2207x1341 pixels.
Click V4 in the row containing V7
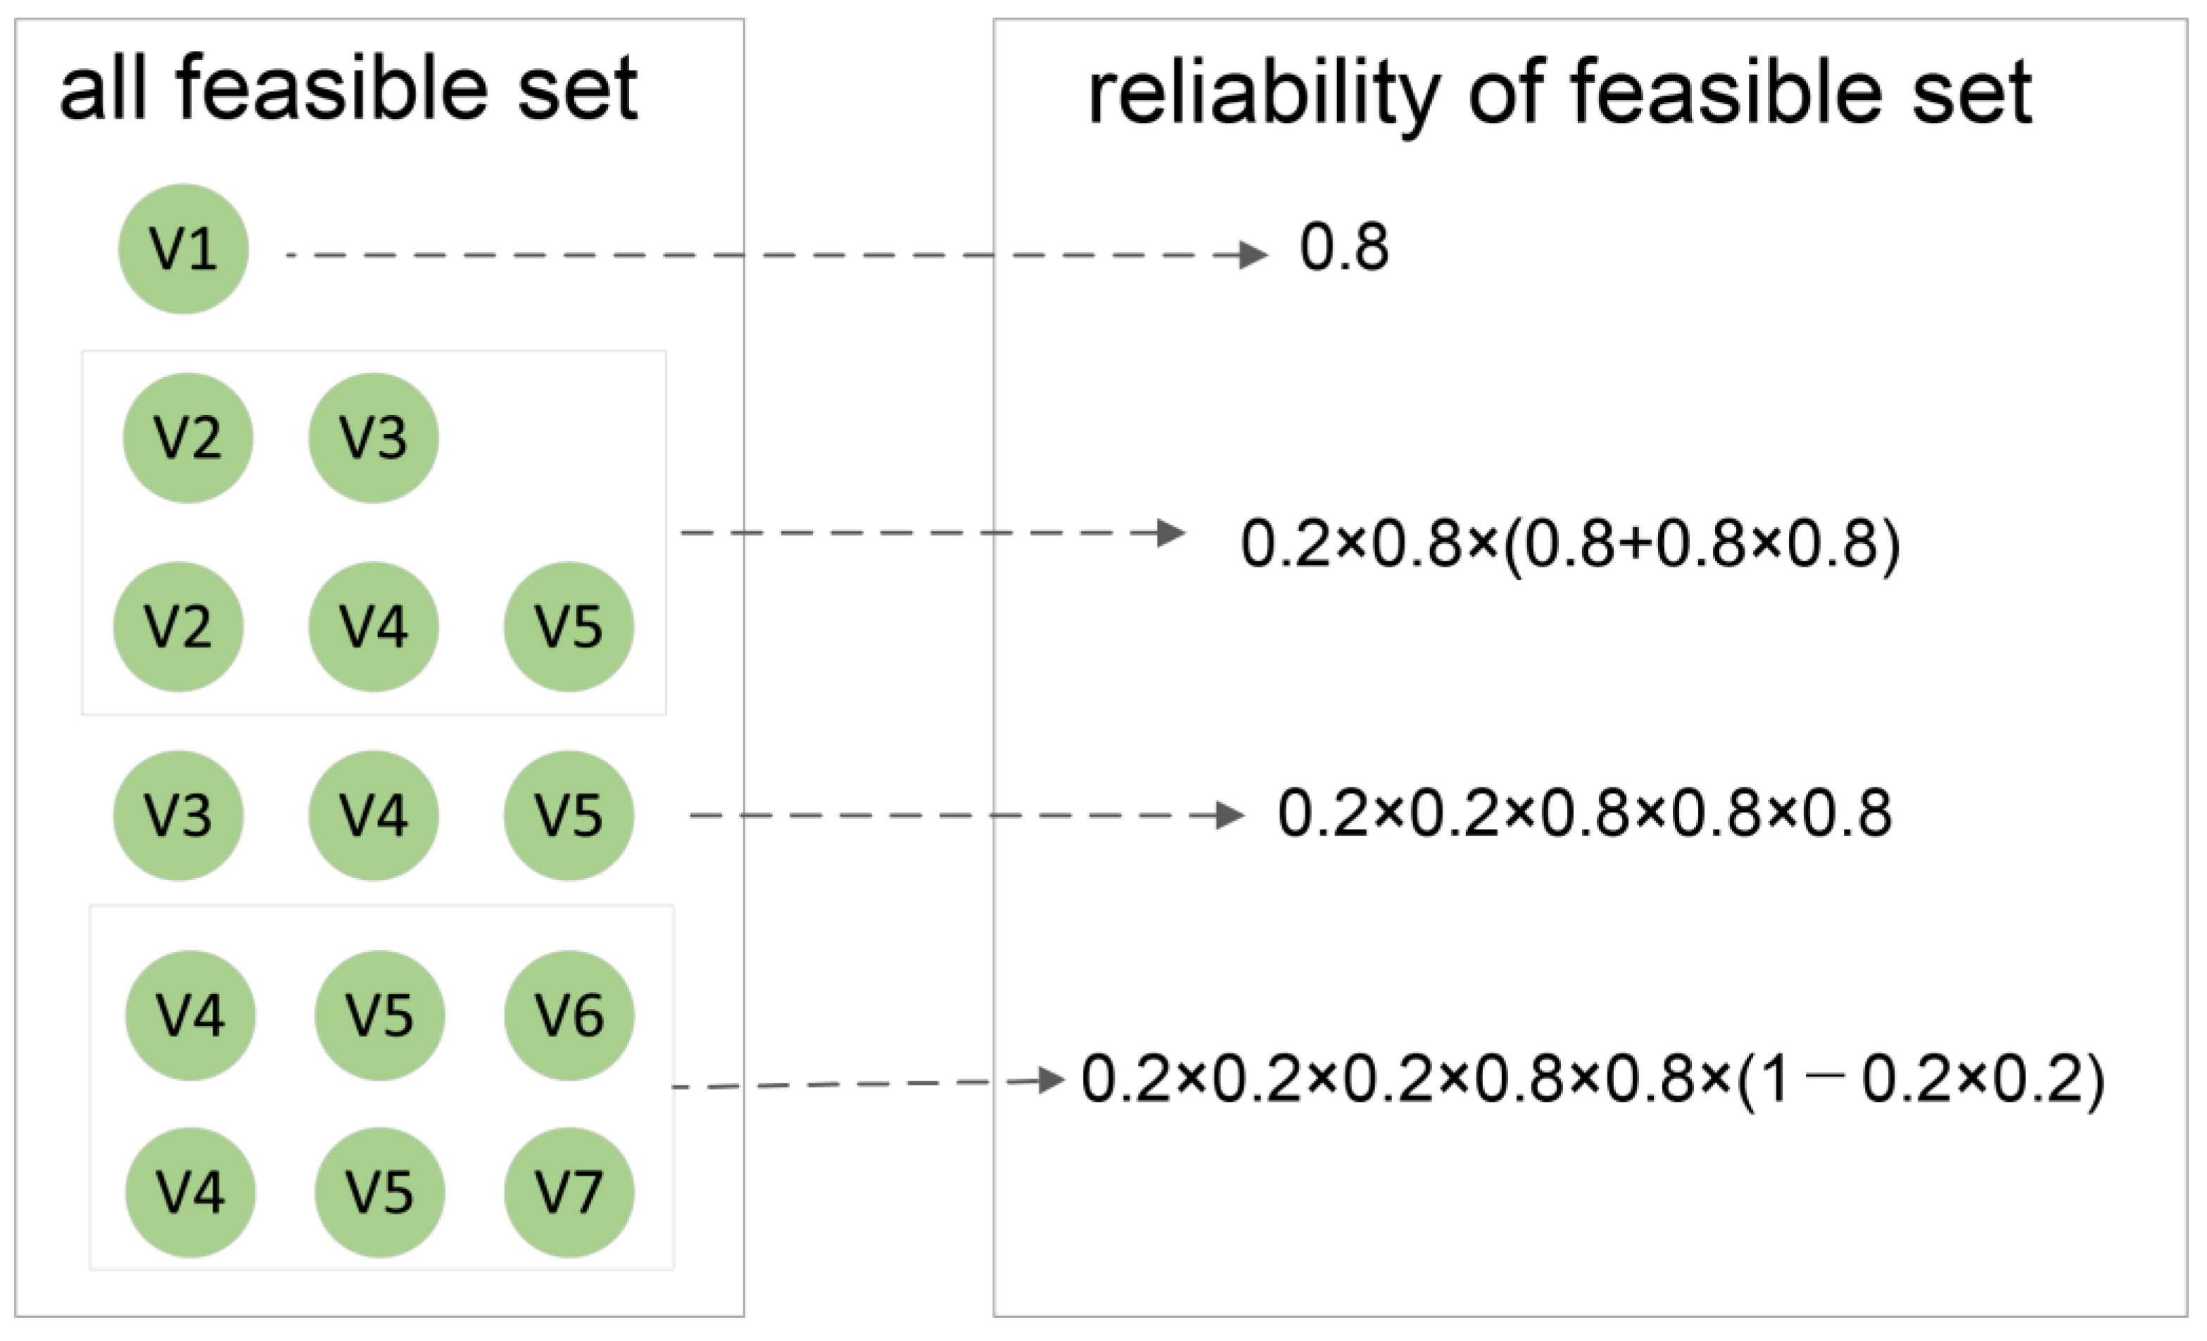coord(190,1193)
